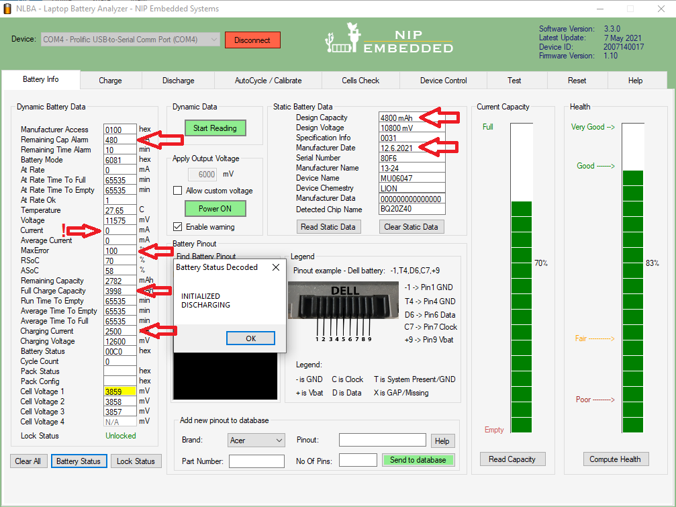The width and height of the screenshot is (676, 507).
Task: Click Read Static Data button
Action: (328, 227)
